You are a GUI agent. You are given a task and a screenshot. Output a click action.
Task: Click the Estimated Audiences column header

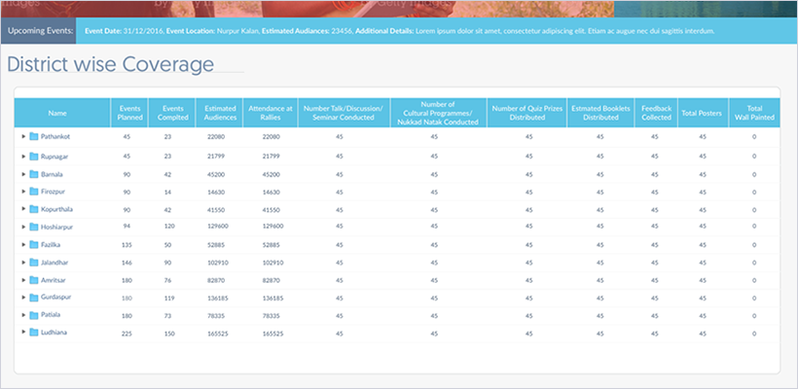tap(216, 113)
